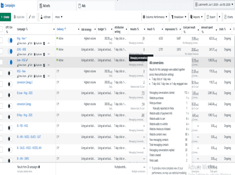The width and height of the screenshot is (235, 175).
Task: Click Duplicate under JUNE - WEB campaign
Action: coord(38,54)
